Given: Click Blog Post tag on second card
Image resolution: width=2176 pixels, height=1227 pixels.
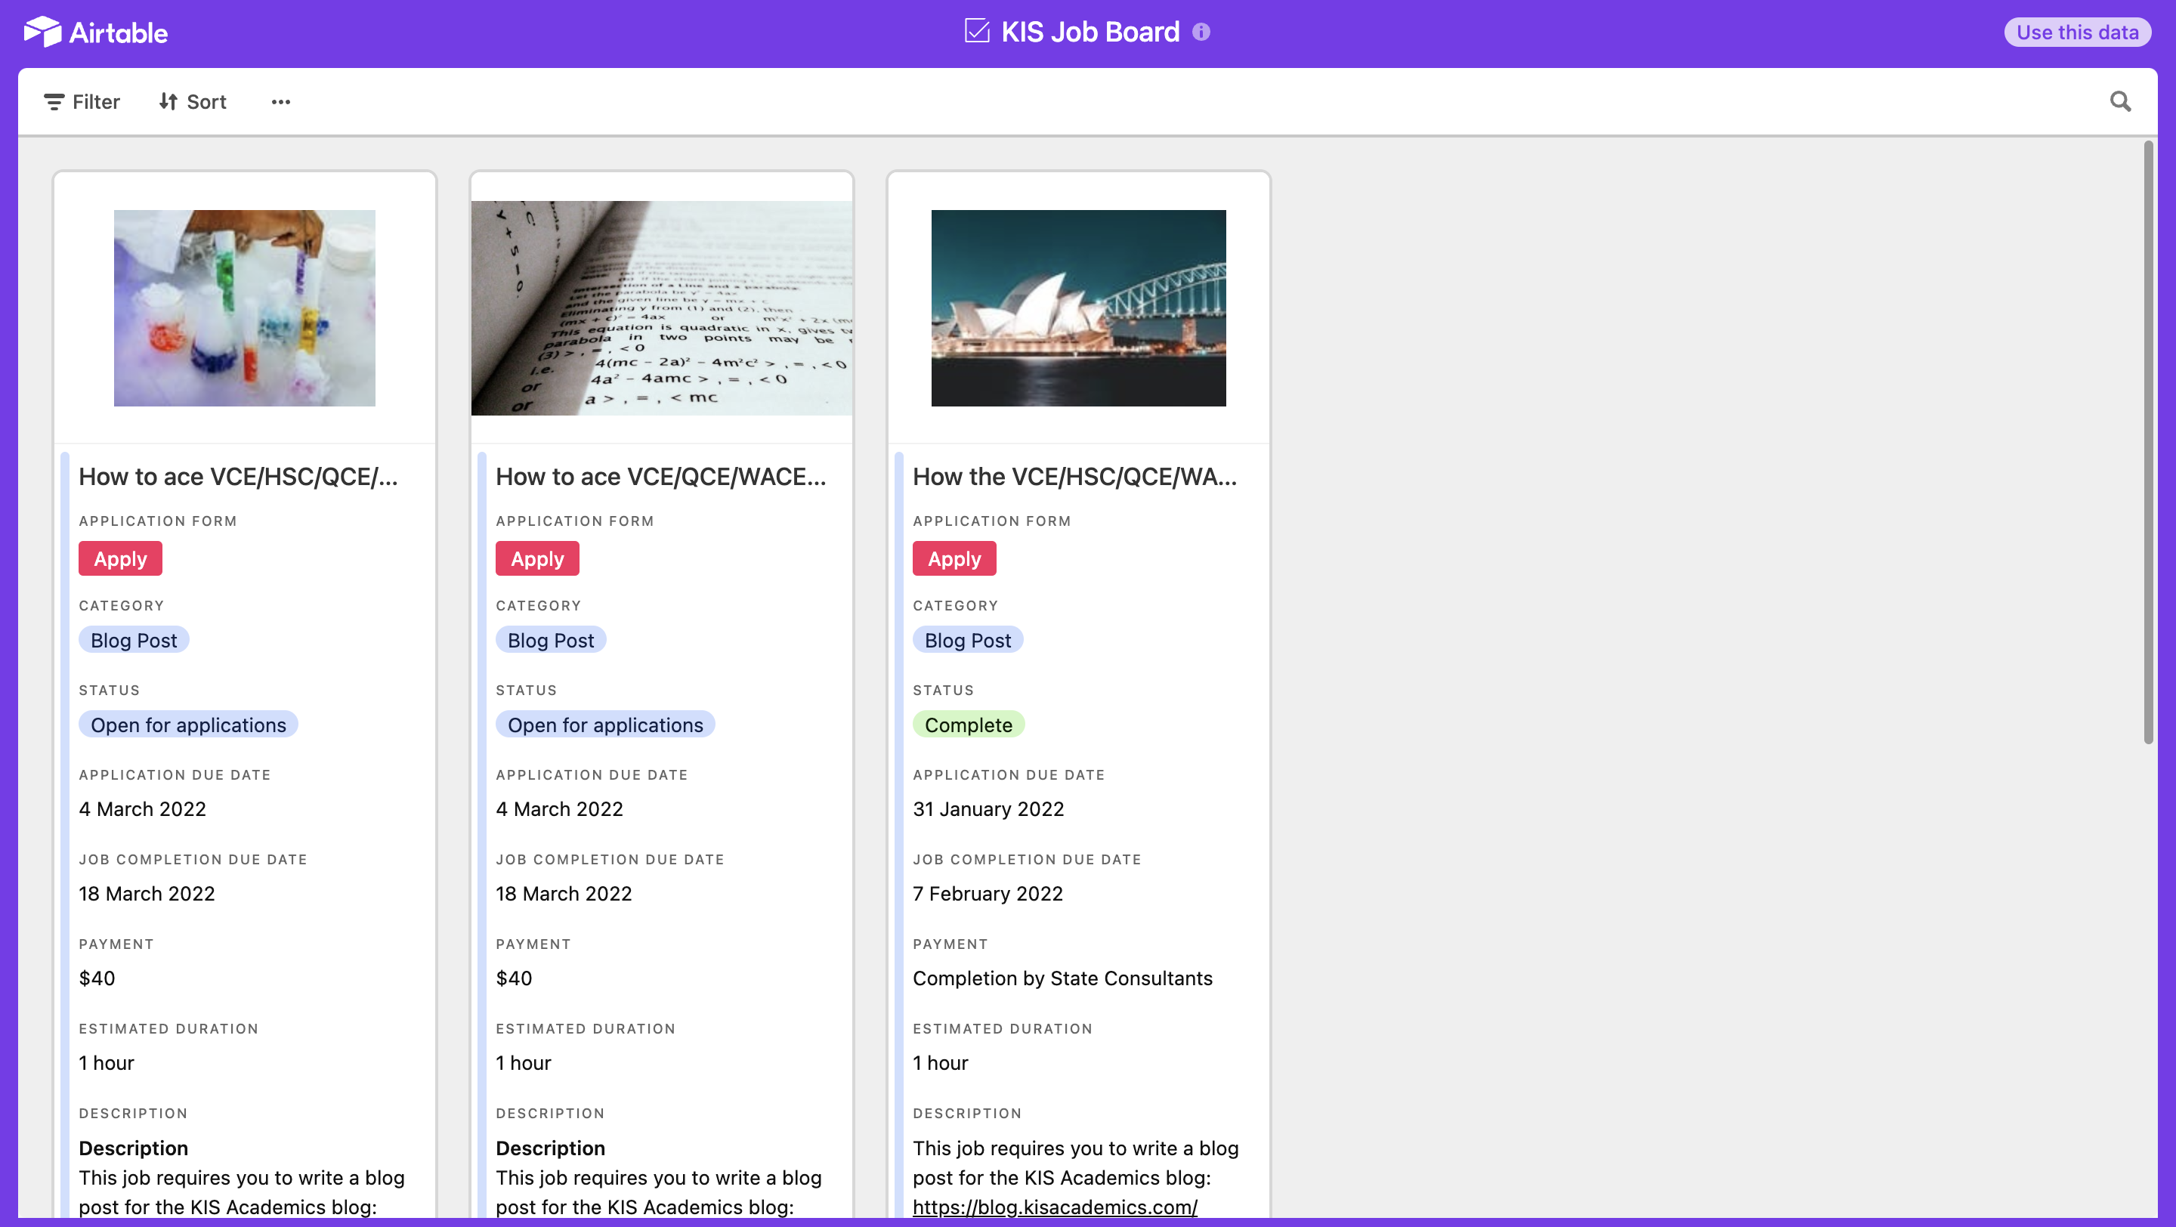Looking at the screenshot, I should (551, 640).
